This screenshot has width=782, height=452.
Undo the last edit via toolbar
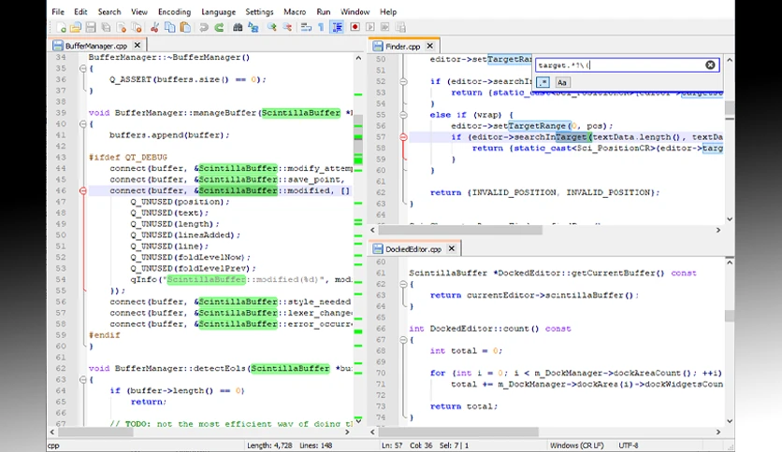click(204, 27)
